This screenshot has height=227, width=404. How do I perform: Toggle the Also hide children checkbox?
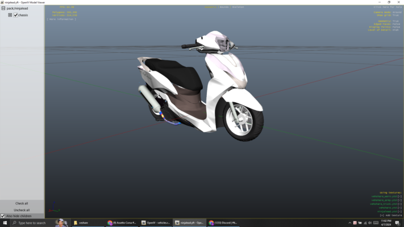(x=3, y=216)
